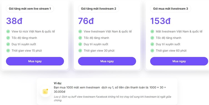
Task: Click the 38đ price text
Action: (x=14, y=21)
